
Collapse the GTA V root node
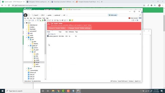click(25, 23)
